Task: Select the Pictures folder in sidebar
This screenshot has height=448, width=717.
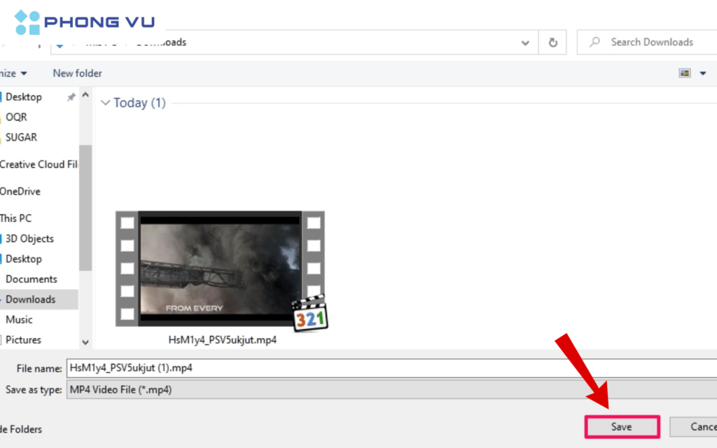Action: click(24, 340)
